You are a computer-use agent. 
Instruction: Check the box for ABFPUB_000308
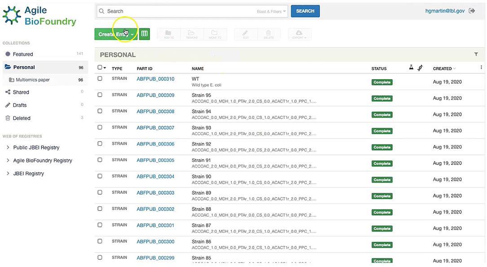[100, 111]
